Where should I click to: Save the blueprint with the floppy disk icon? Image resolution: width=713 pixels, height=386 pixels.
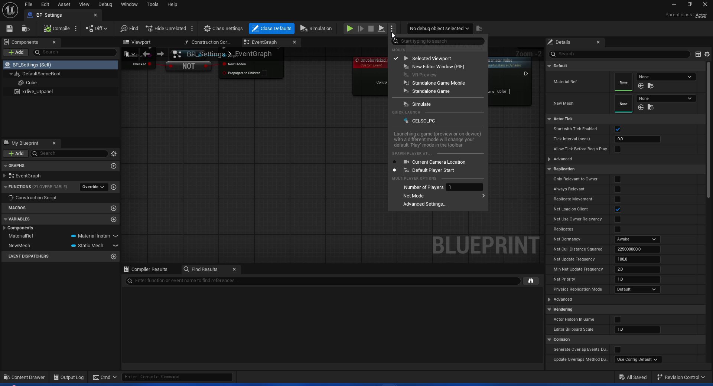pyautogui.click(x=10, y=29)
